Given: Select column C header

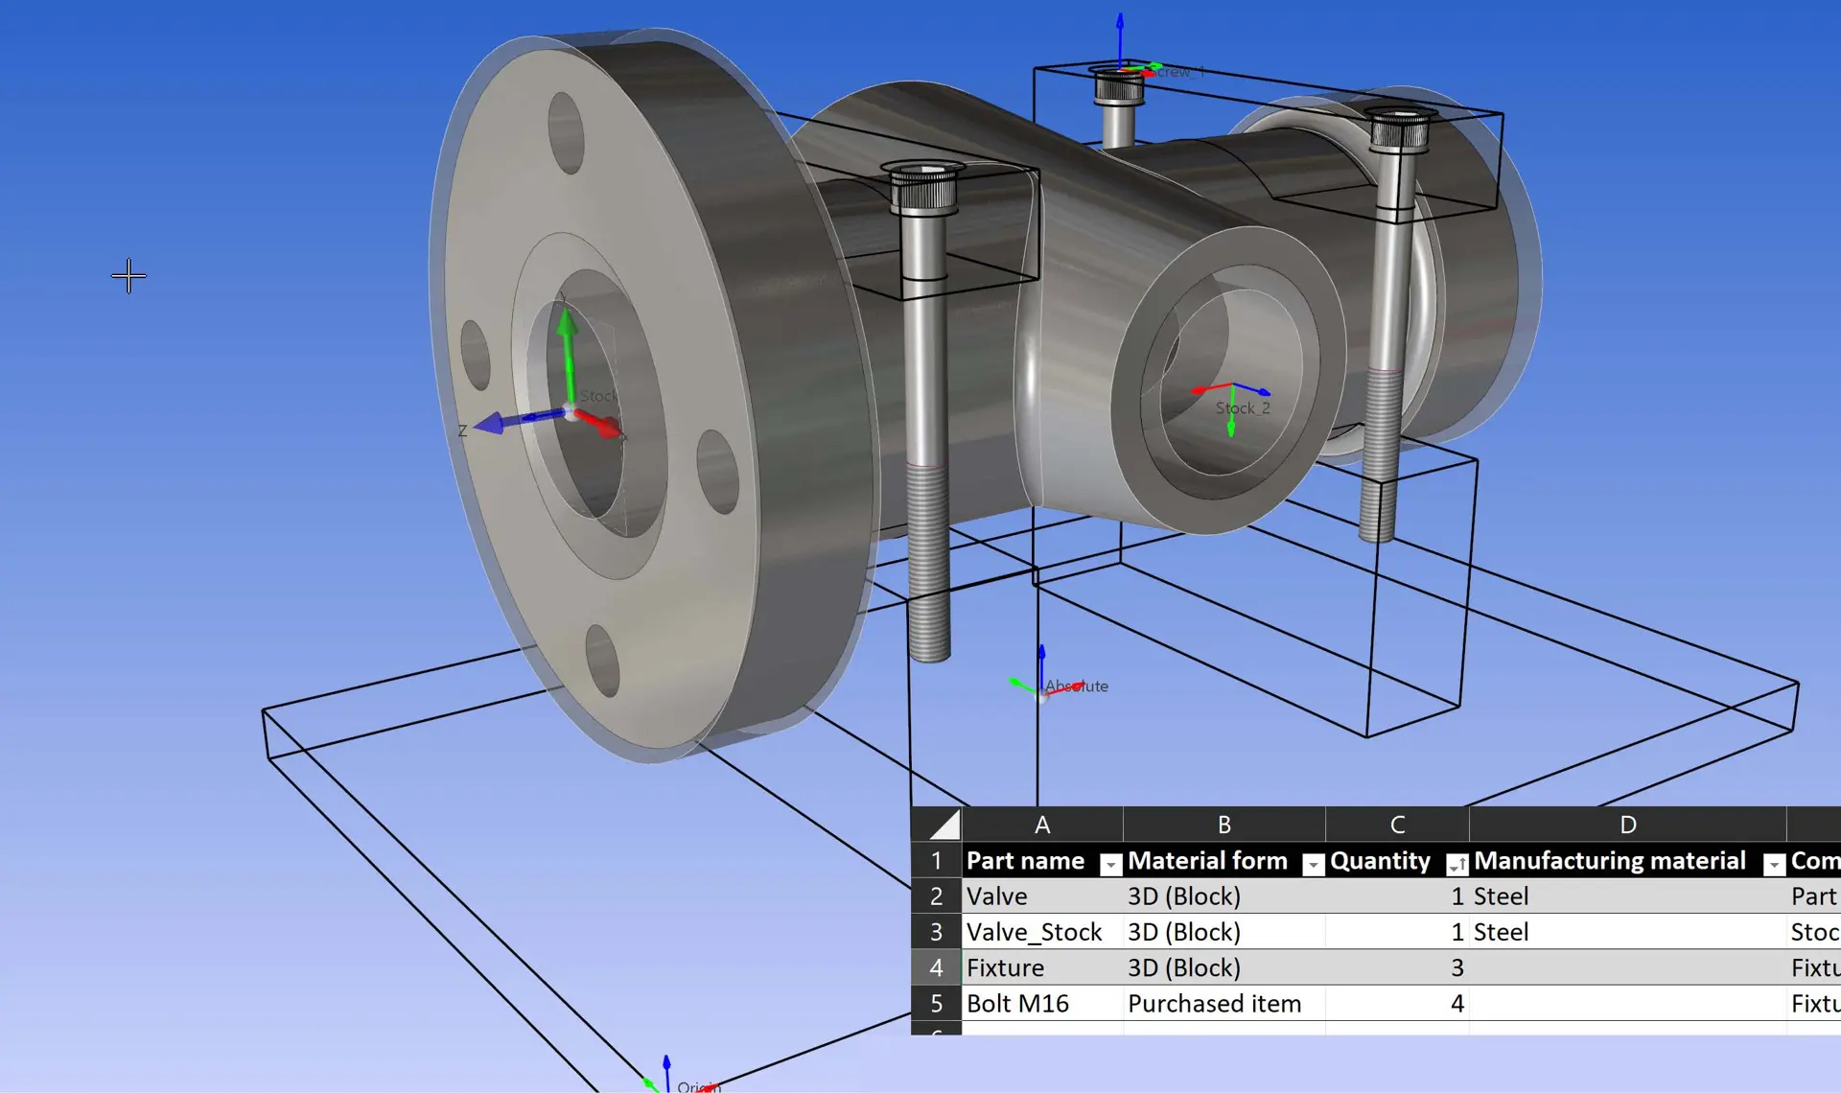Looking at the screenshot, I should point(1397,825).
